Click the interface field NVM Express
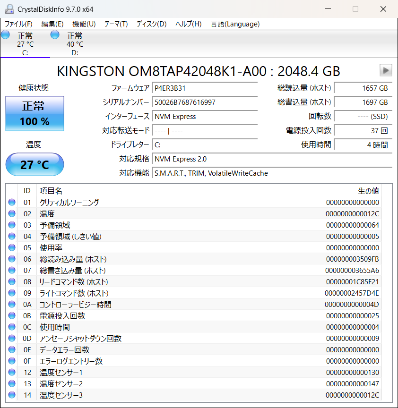 coord(205,116)
